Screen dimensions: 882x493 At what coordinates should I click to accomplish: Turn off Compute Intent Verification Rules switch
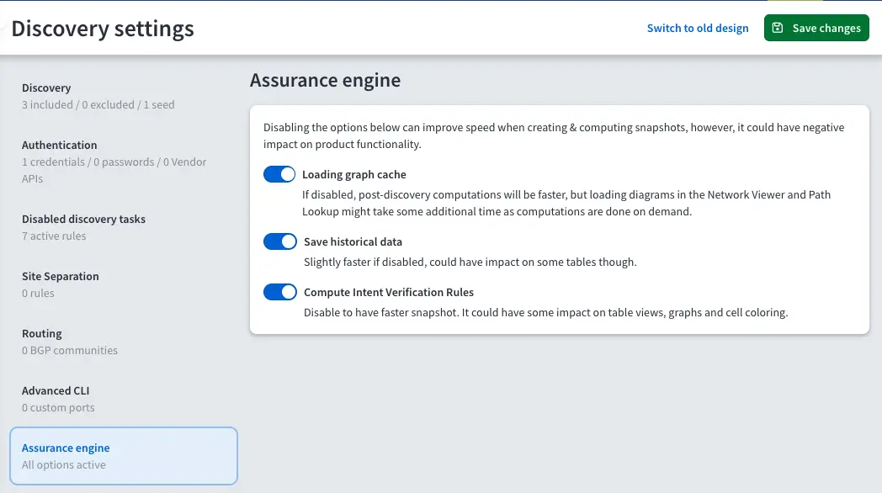280,292
